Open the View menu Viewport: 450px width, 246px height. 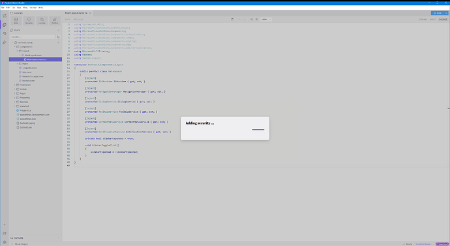(25, 8)
